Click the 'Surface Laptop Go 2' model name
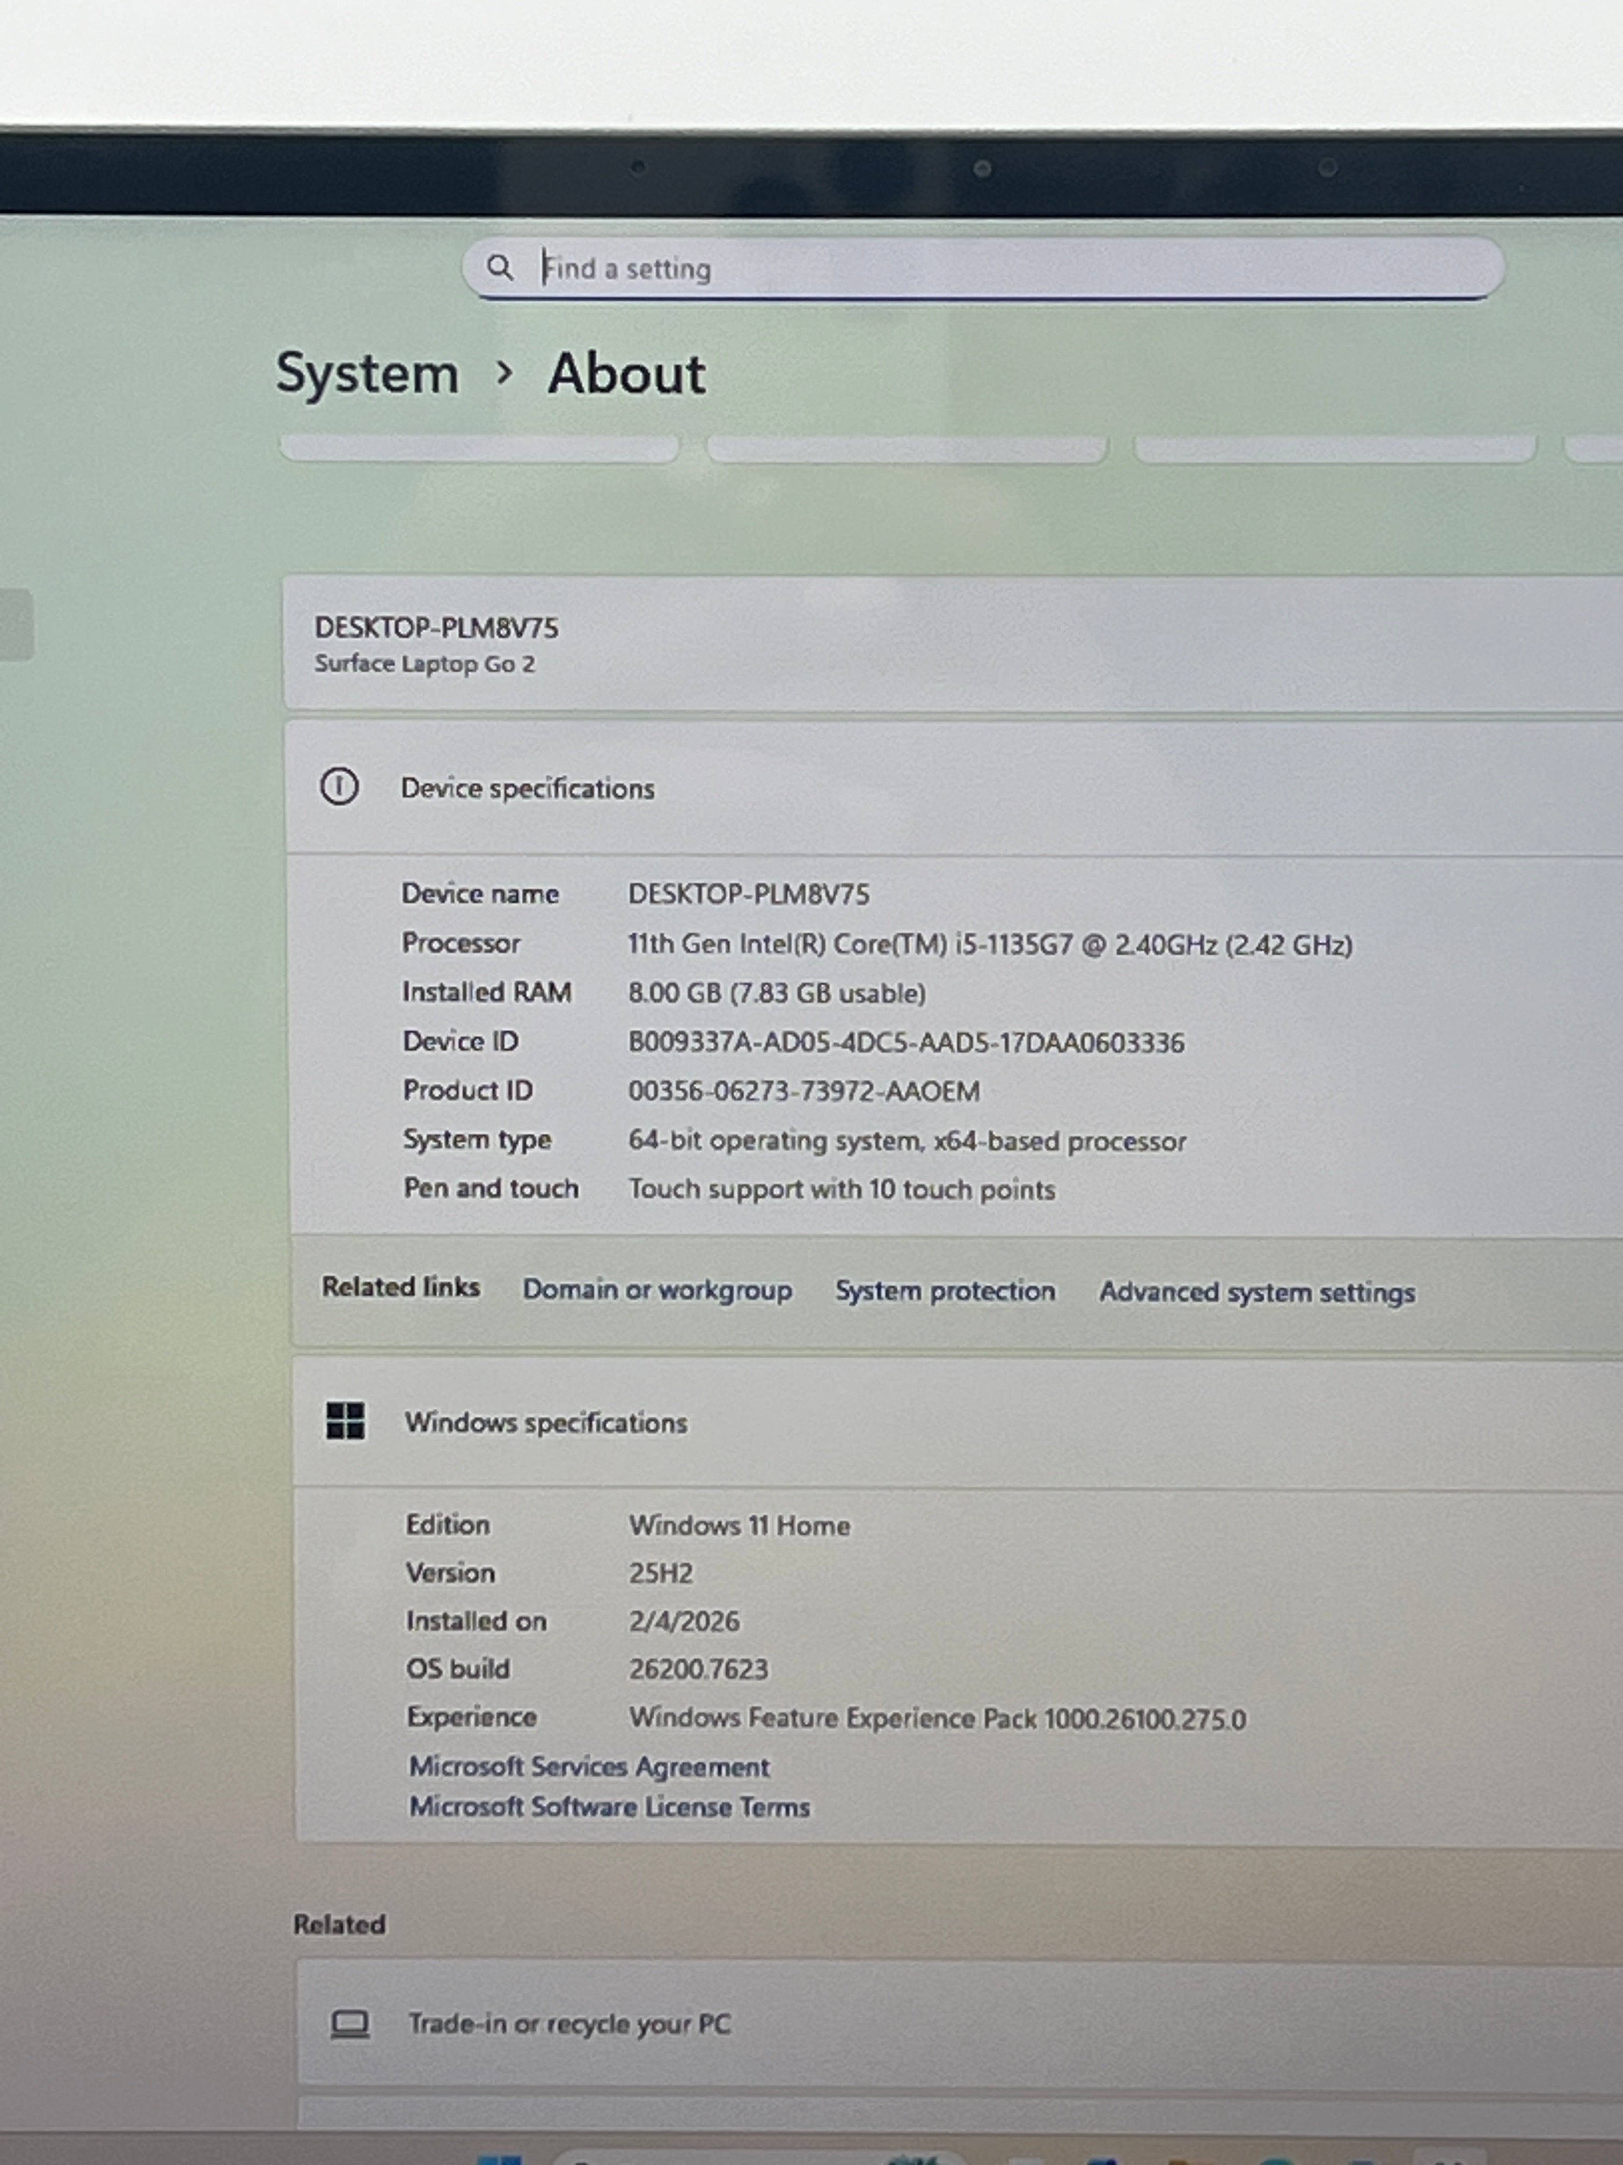 coord(425,664)
